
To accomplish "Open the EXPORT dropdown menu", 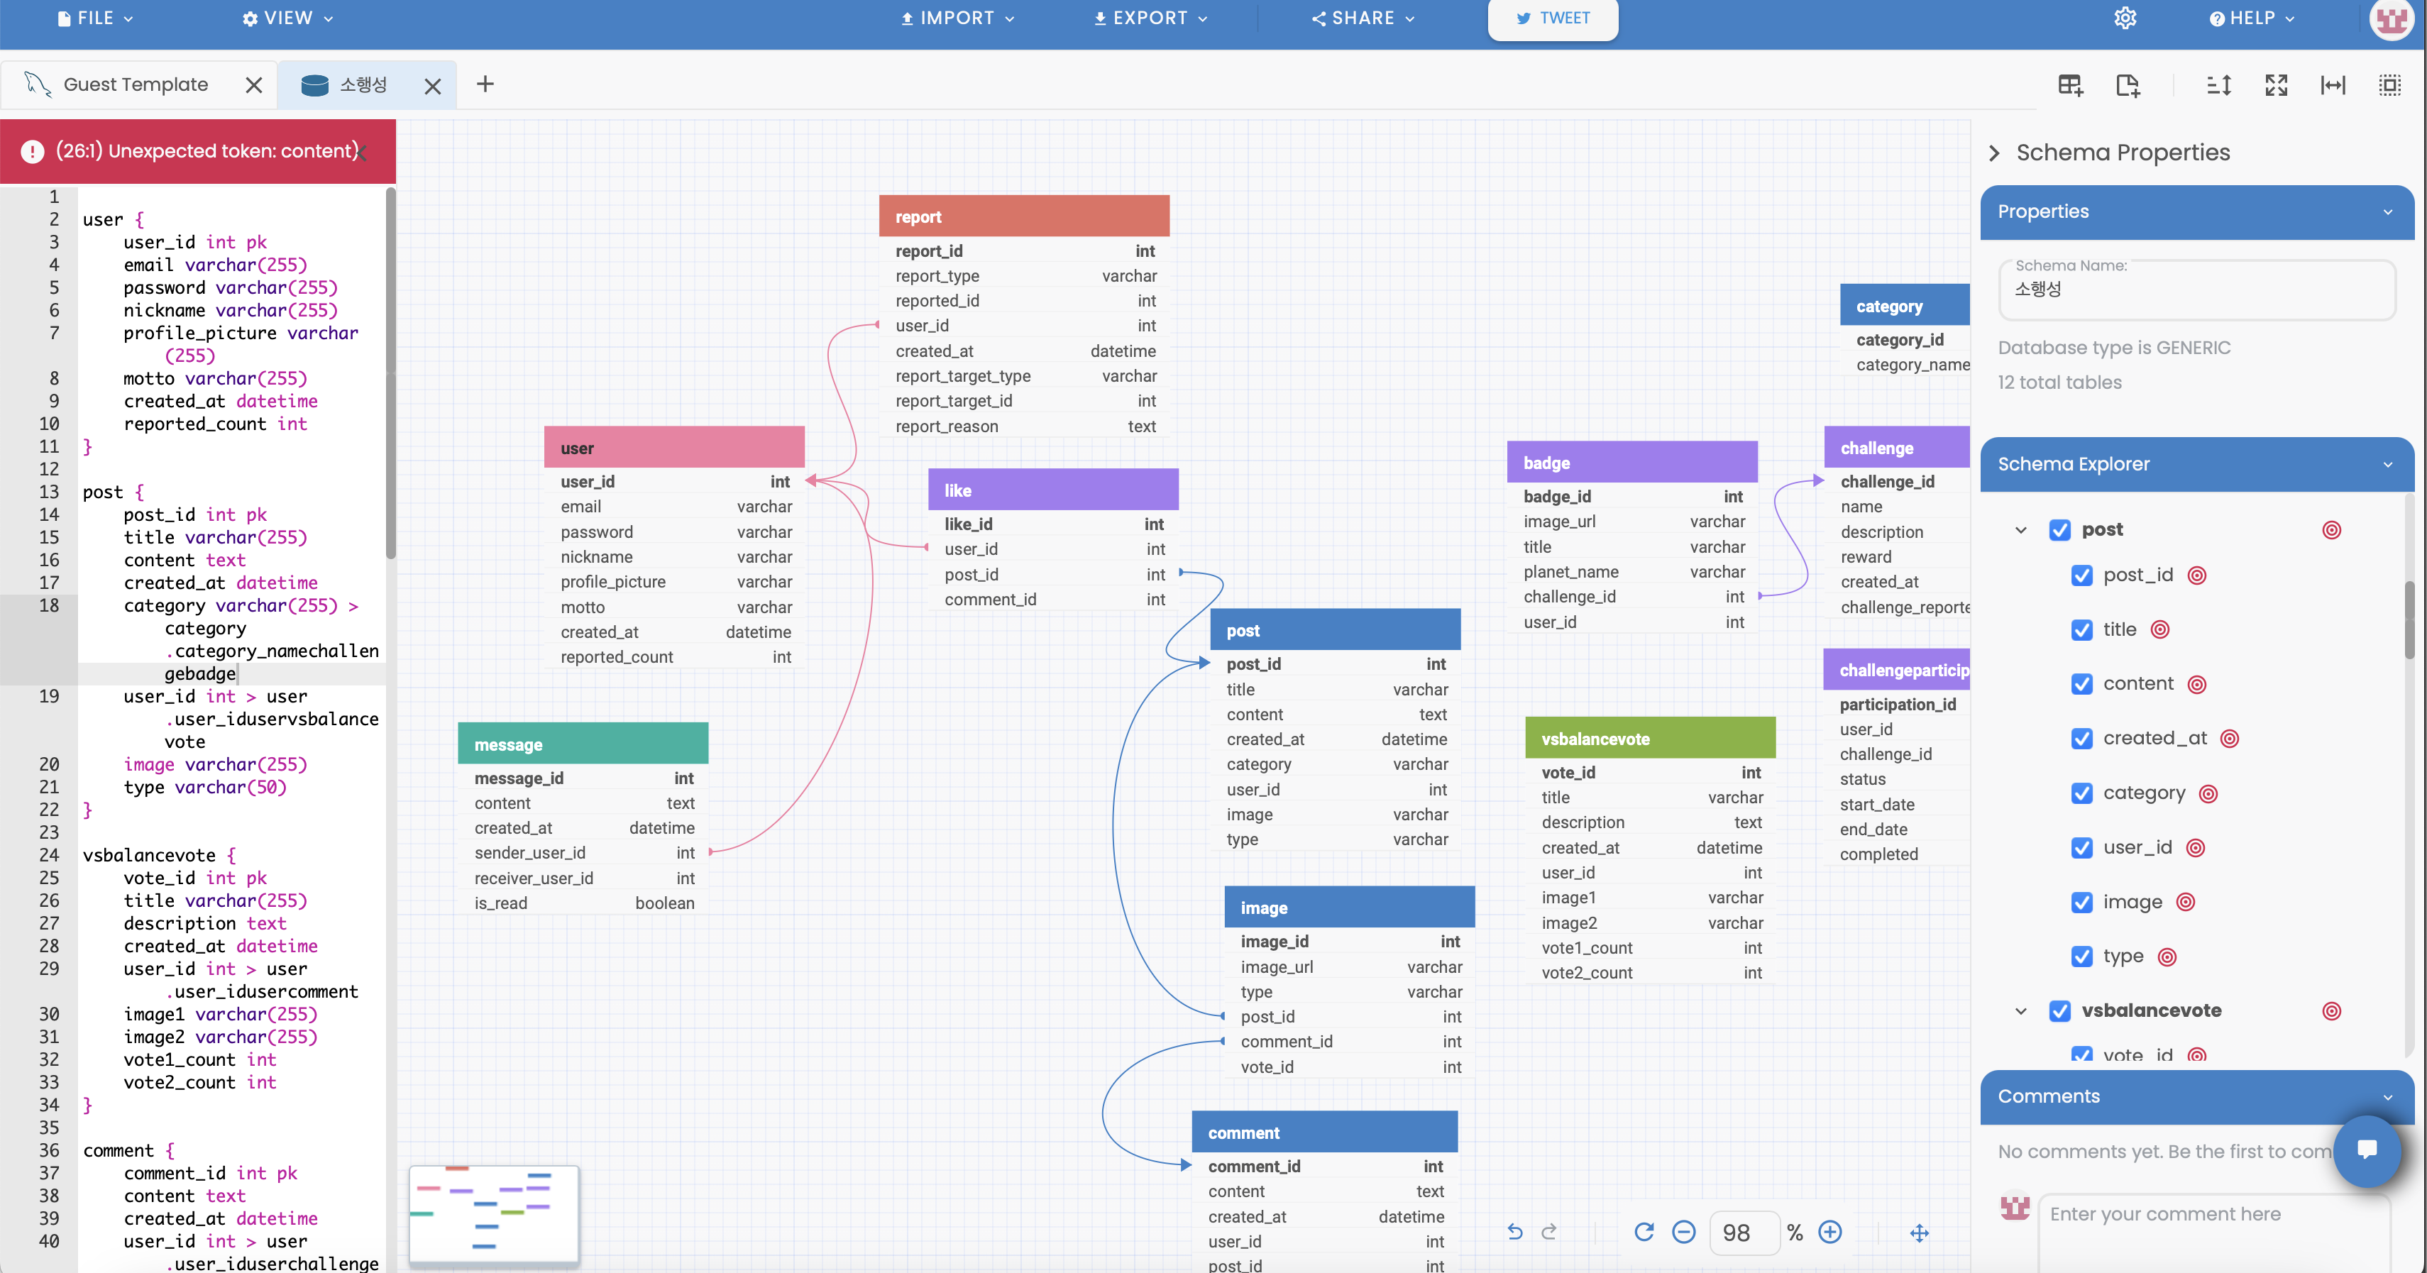I will [1150, 18].
